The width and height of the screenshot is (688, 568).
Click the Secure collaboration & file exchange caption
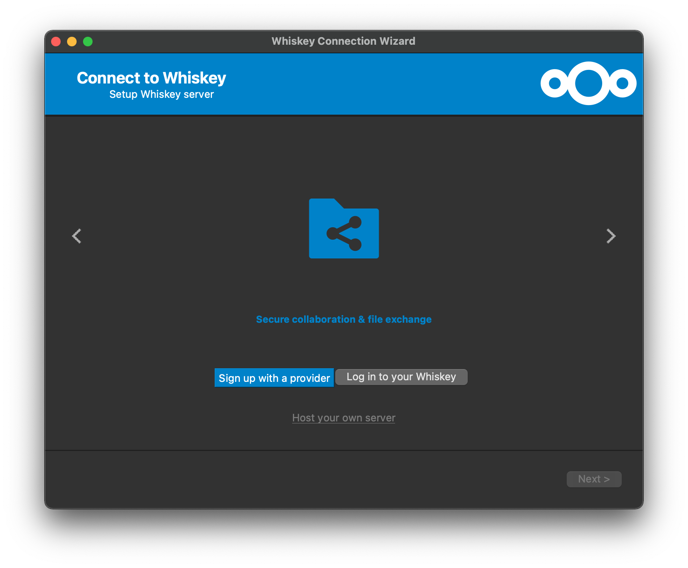[x=343, y=319]
